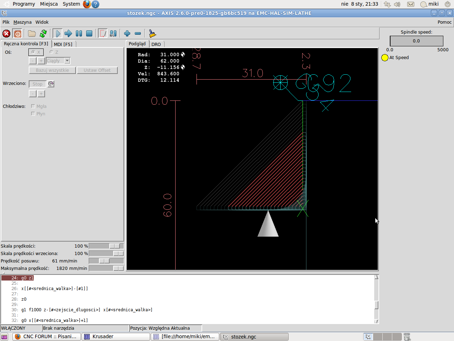
Task: Open the mail envelope indicator
Action: click(x=410, y=4)
